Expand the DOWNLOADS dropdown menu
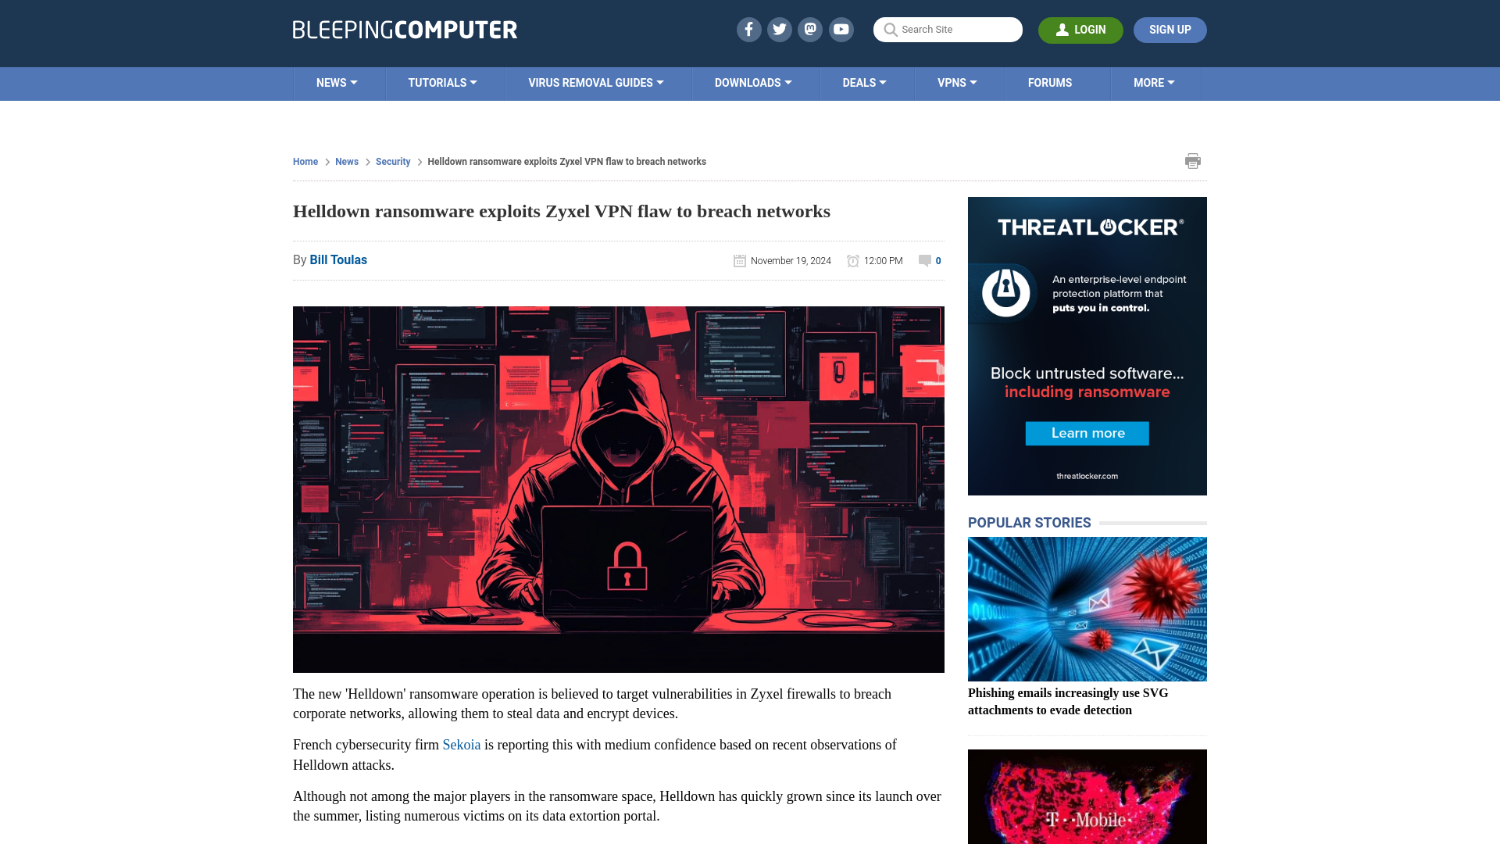Screen dimensions: 1500x844 click(752, 82)
